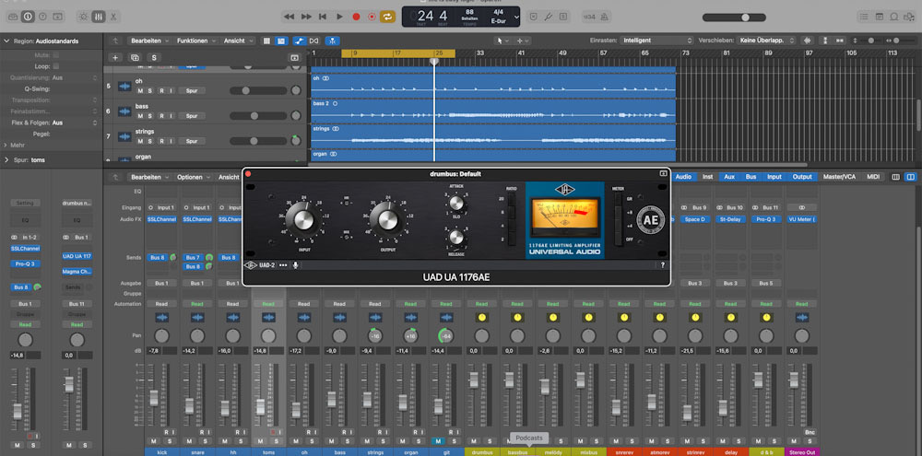Open the Quick Help question mark icon
The height and width of the screenshot is (456, 922).
(42, 17)
